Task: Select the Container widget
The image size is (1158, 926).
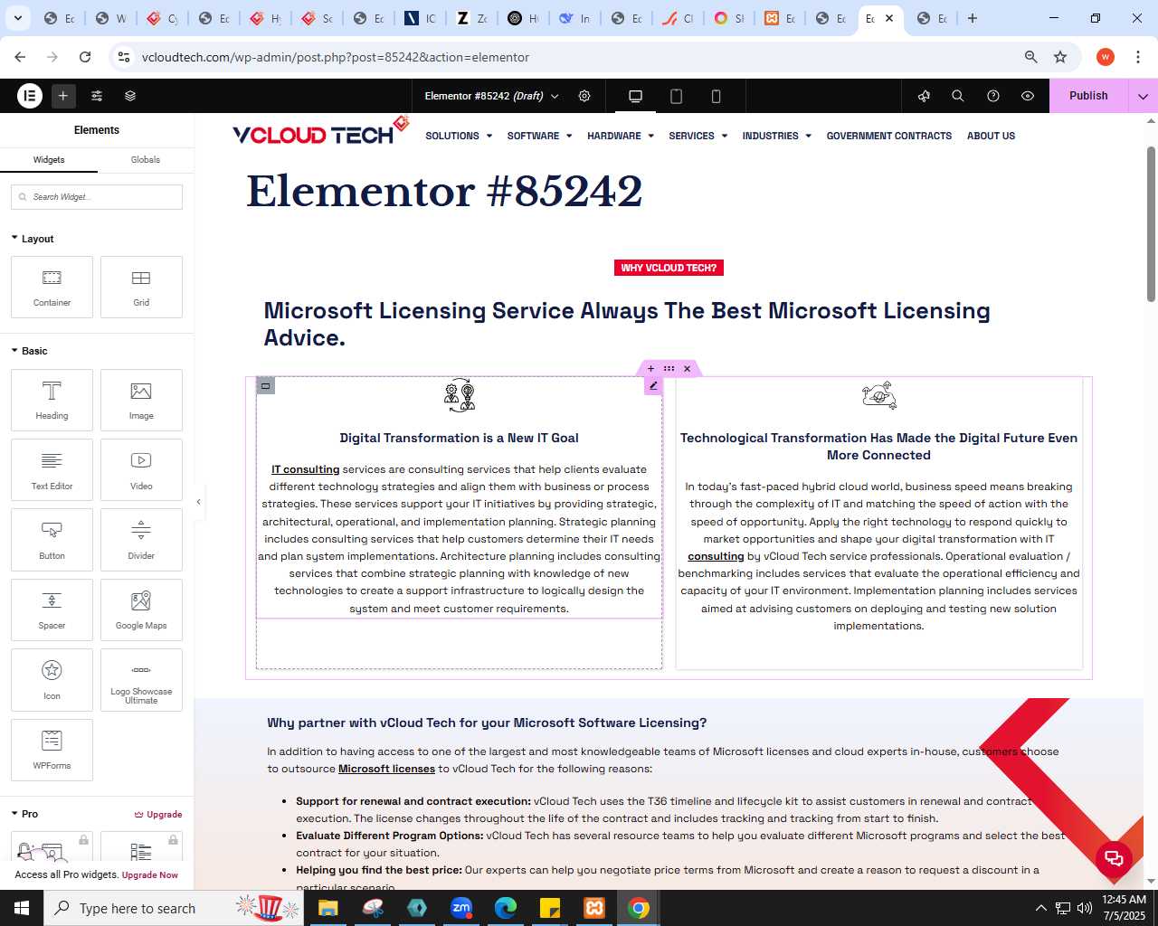Action: tap(52, 288)
